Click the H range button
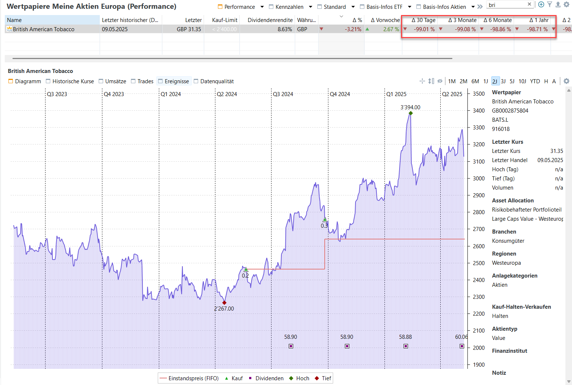 [546, 81]
